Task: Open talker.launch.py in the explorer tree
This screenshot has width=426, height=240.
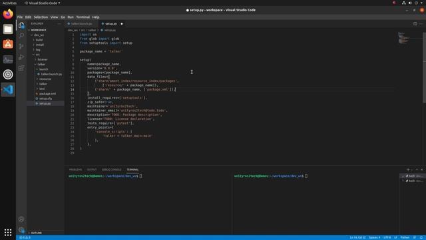Action: coord(51,74)
